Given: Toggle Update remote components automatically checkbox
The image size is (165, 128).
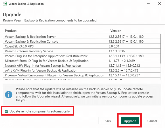Looking at the screenshot, I should click(x=6, y=111).
